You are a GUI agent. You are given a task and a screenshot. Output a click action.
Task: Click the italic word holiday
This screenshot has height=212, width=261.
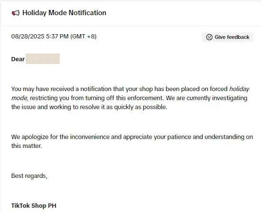[x=239, y=89]
